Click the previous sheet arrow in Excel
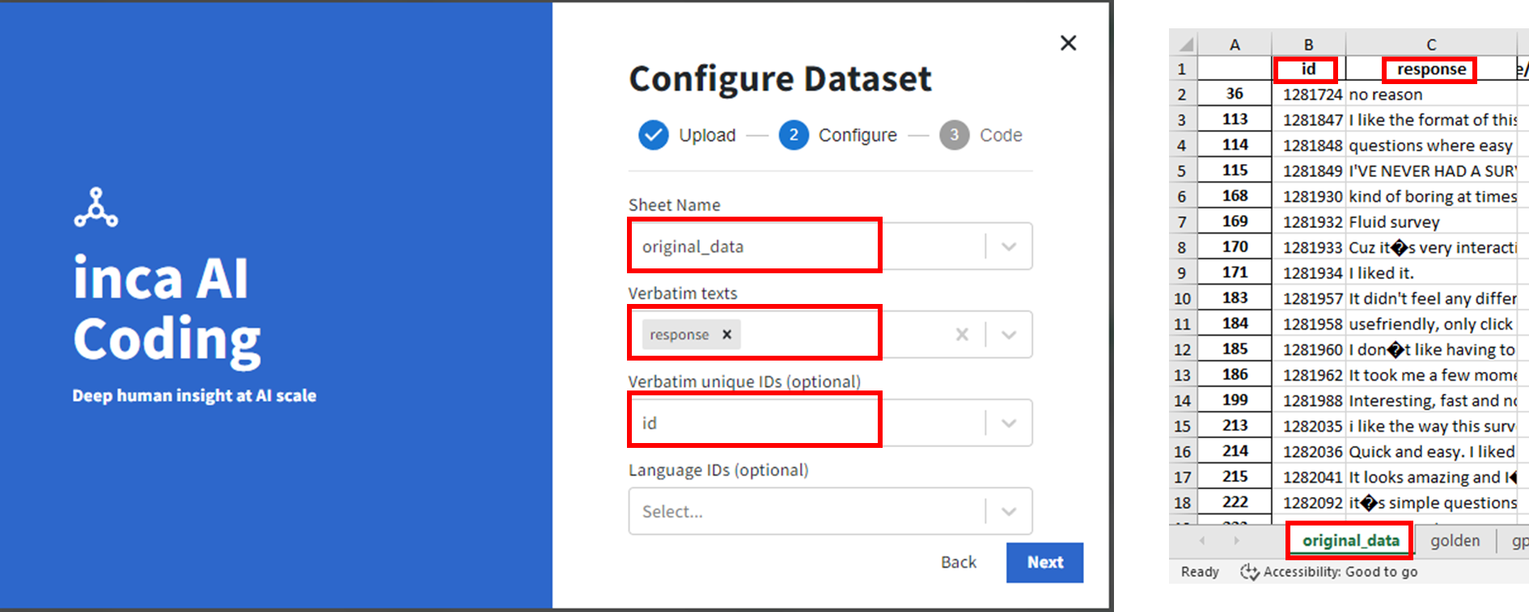The image size is (1529, 612). 1202,541
